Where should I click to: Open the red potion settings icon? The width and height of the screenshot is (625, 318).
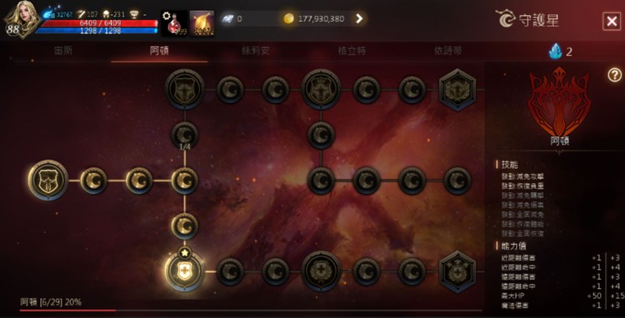[174, 23]
